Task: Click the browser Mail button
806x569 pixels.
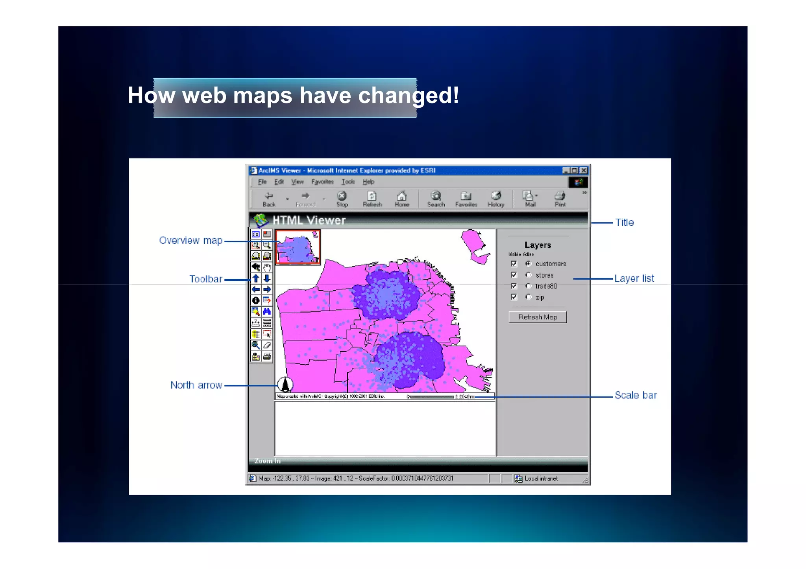Action: click(x=530, y=199)
